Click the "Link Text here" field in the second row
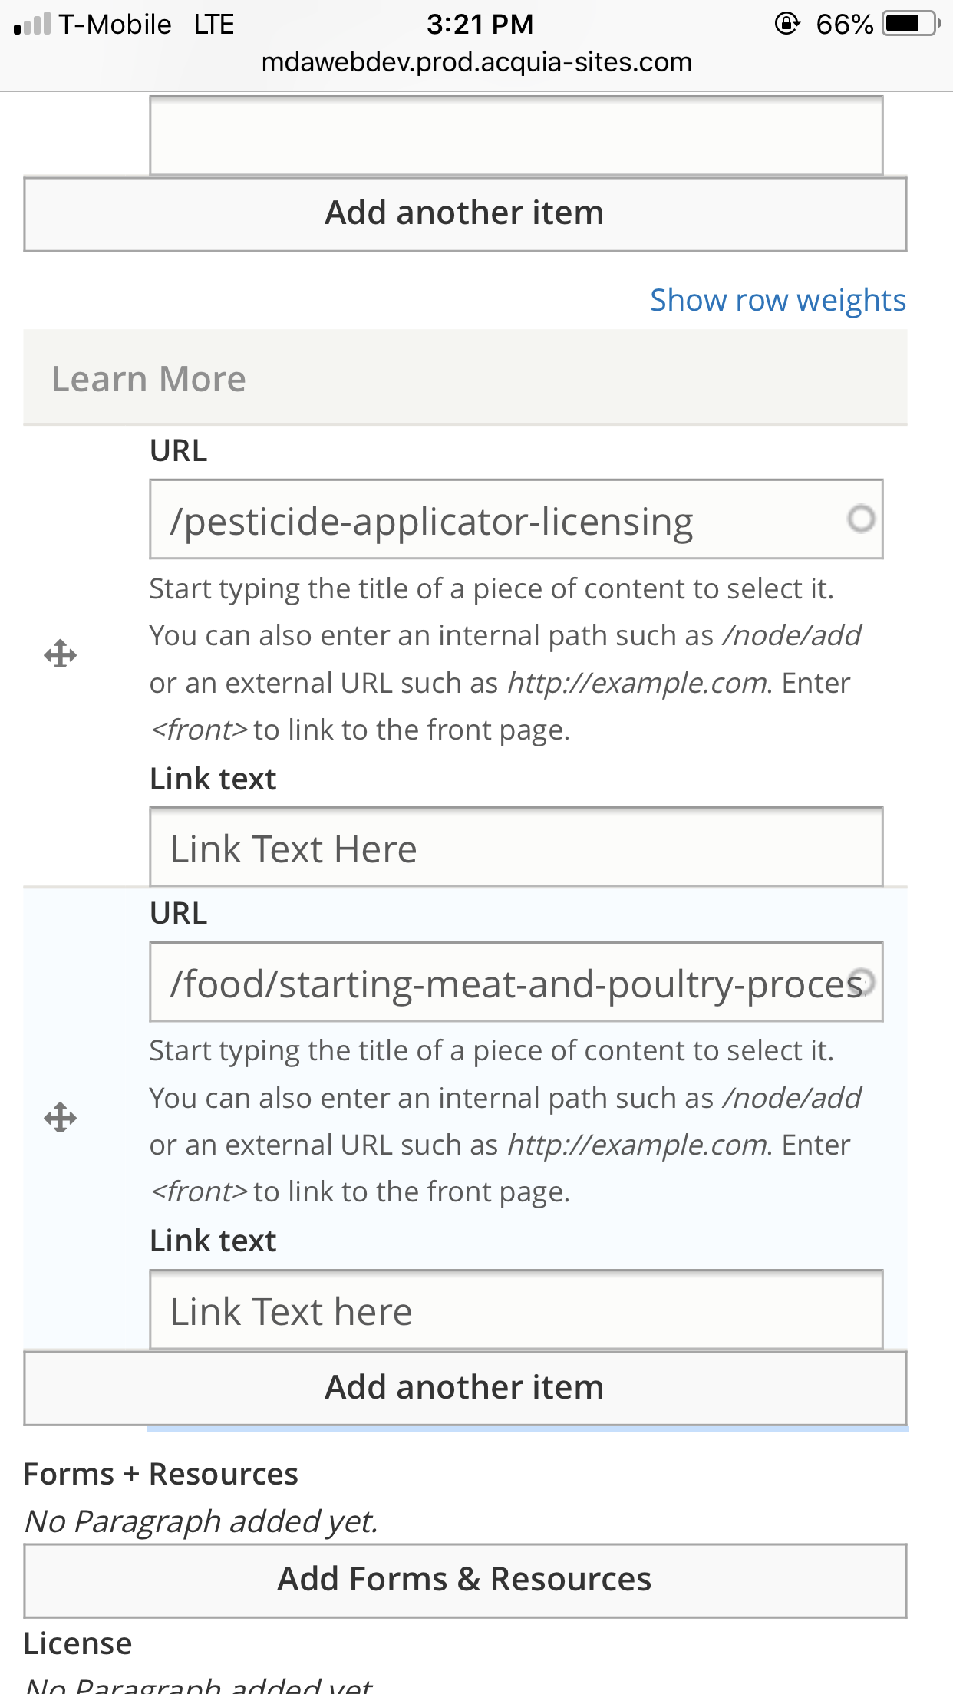This screenshot has height=1694, width=953. 516,1310
